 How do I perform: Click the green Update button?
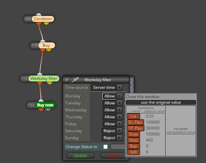tap(80, 156)
